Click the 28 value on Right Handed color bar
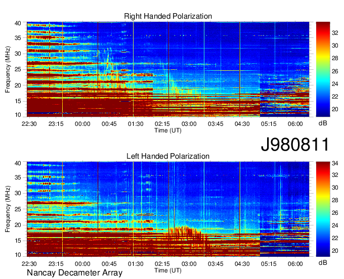Viewport: 344px width, 279px height. tap(335, 58)
